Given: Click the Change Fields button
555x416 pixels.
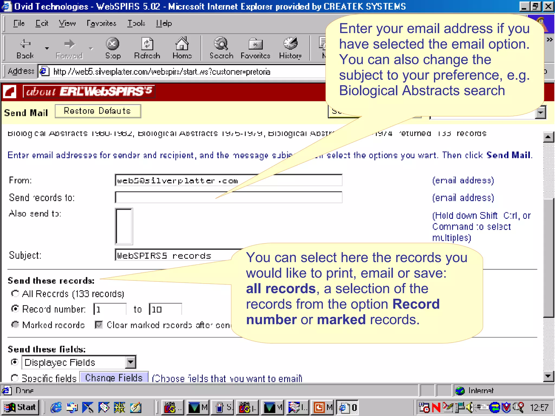Looking at the screenshot, I should tap(114, 378).
